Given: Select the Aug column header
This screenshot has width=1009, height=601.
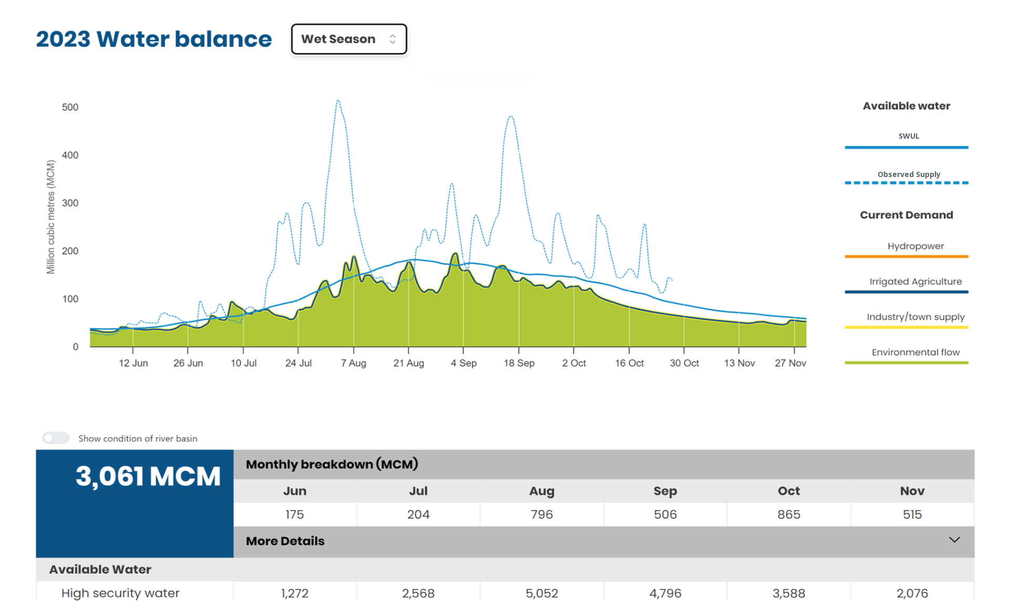Looking at the screenshot, I should [x=542, y=491].
